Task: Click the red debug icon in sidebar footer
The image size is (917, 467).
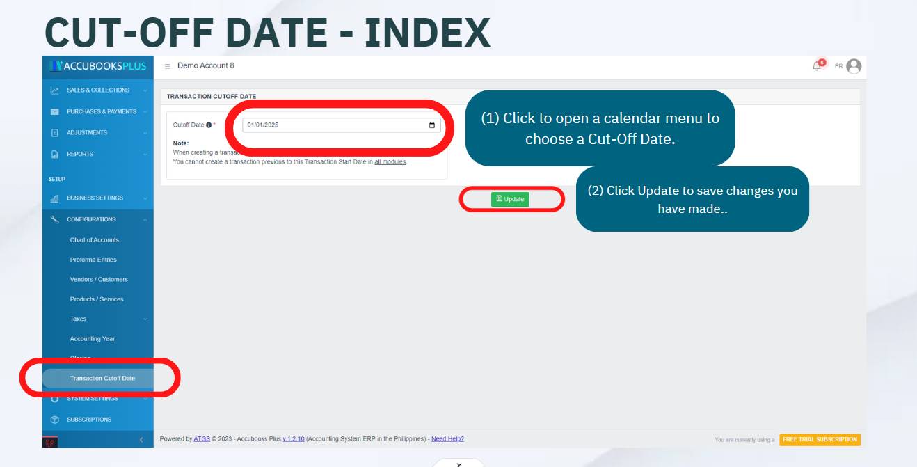Action: (50, 442)
